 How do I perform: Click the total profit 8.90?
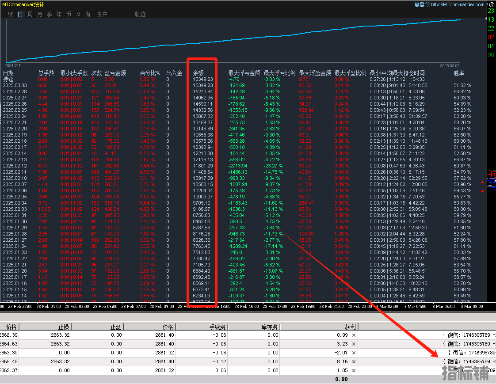(x=341, y=379)
